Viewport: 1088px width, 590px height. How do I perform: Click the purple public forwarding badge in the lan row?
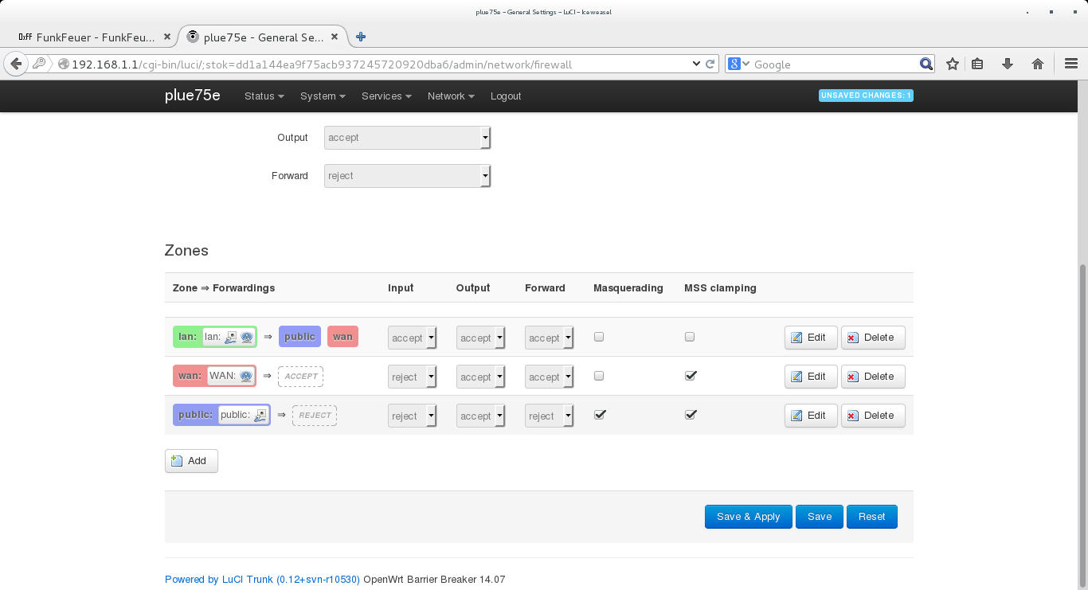click(x=299, y=337)
